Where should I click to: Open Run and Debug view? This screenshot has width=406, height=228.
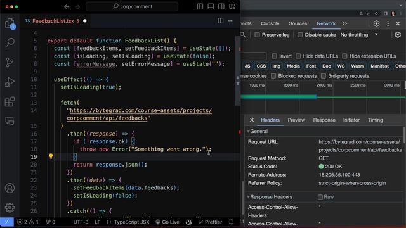point(10,82)
